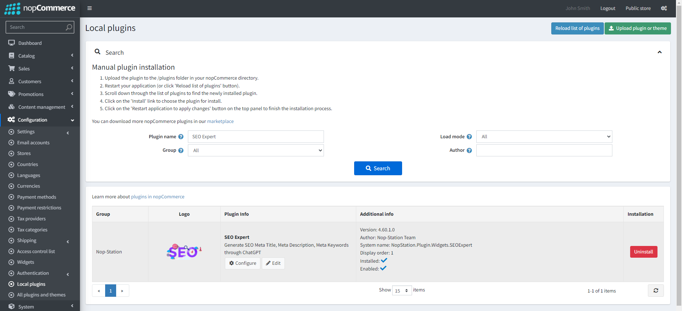Click John Smith user name
Image resolution: width=682 pixels, height=311 pixels.
pos(578,8)
